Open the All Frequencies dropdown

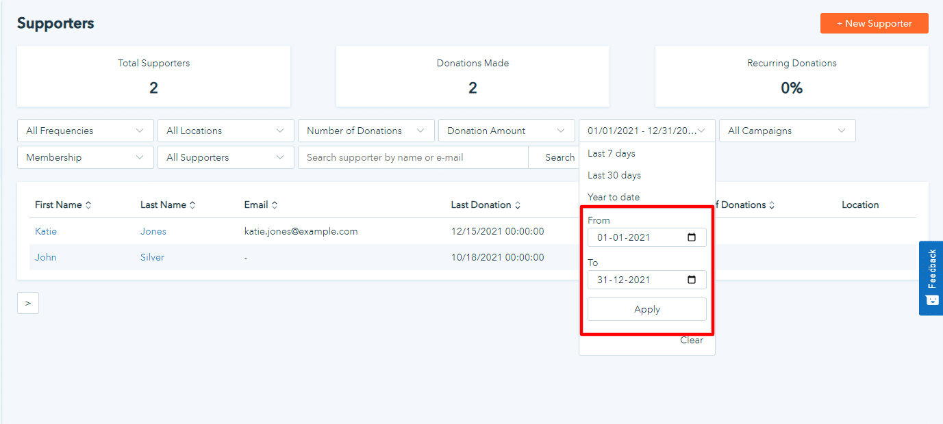click(x=85, y=130)
